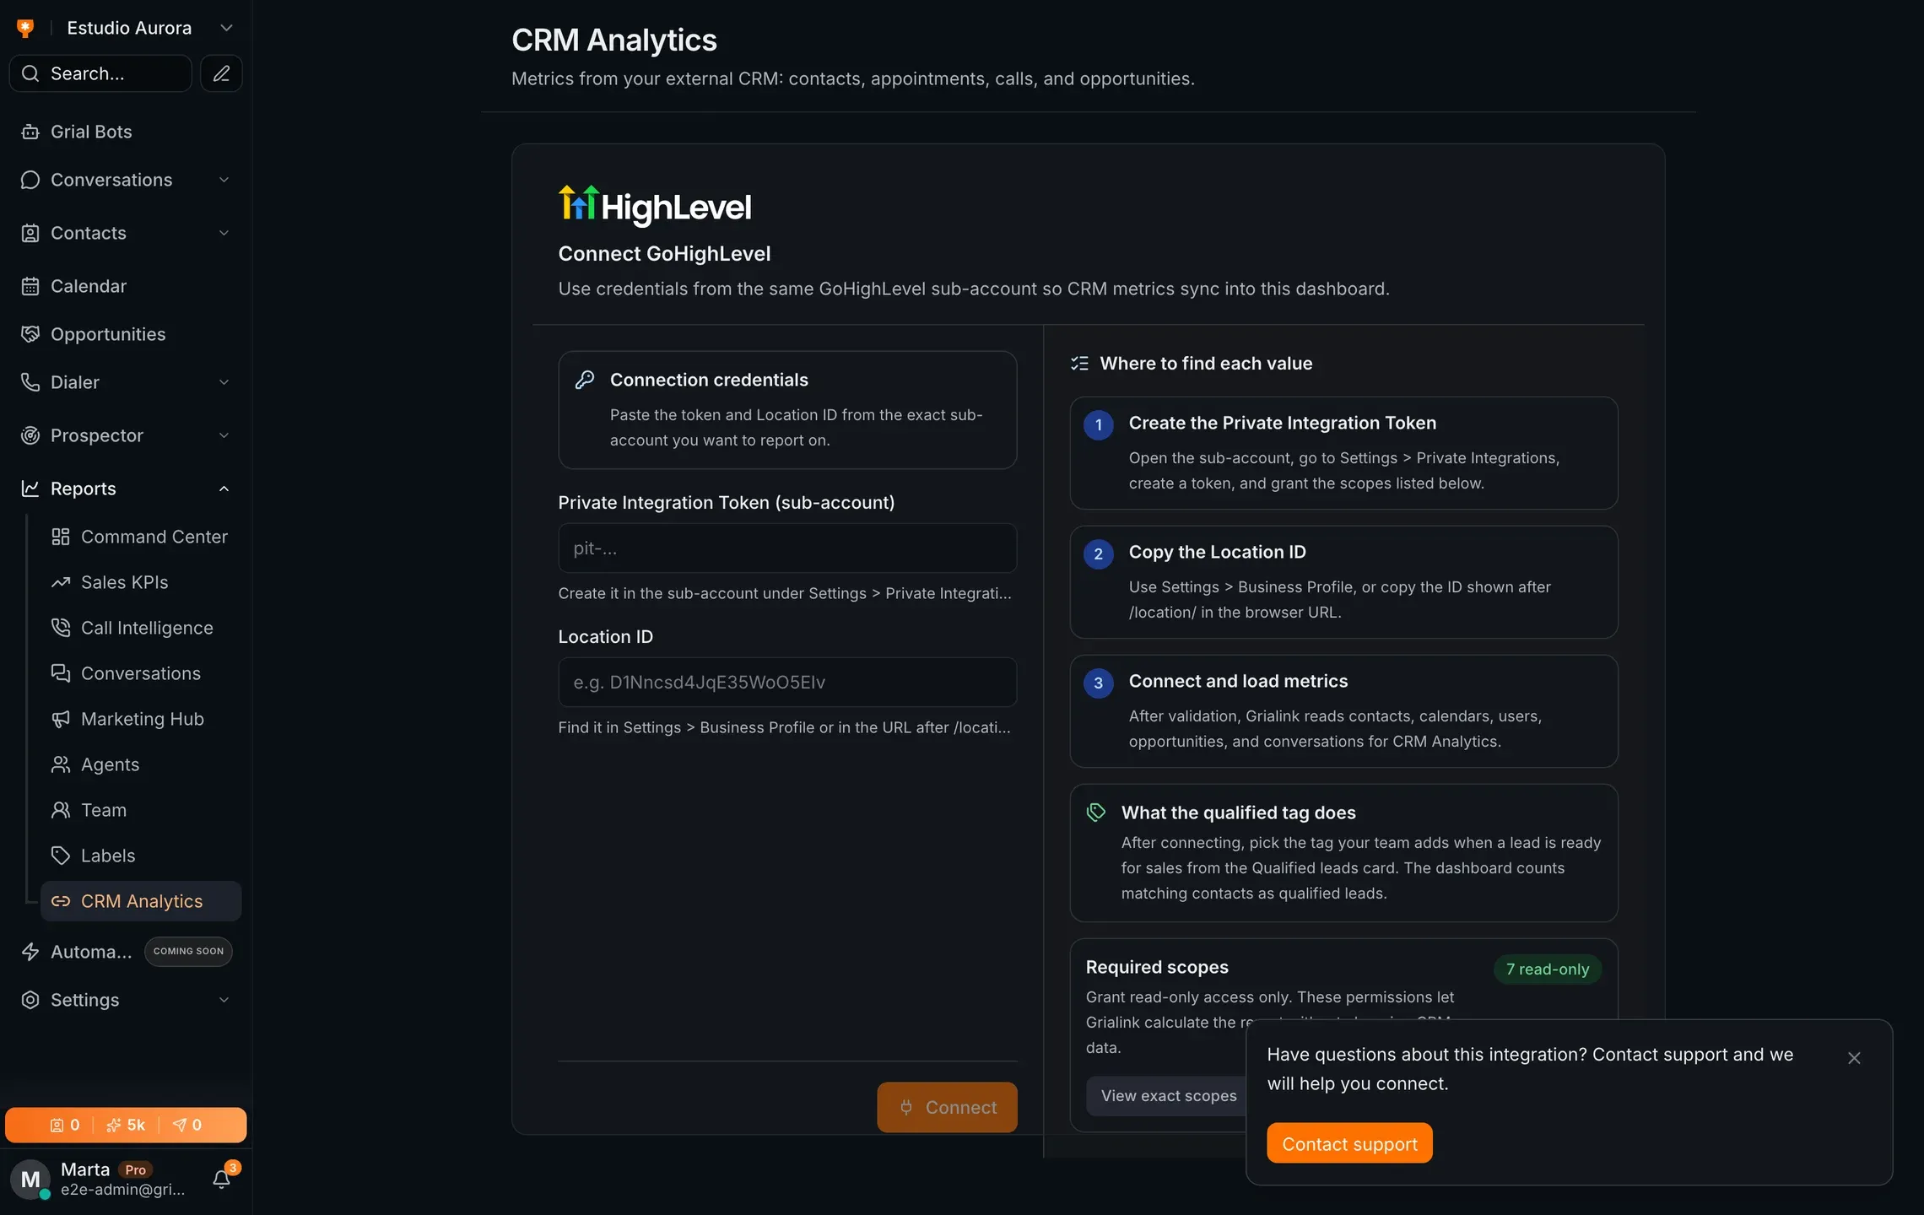1924x1215 pixels.
Task: Expand the Settings section chevron
Action: click(x=224, y=1000)
